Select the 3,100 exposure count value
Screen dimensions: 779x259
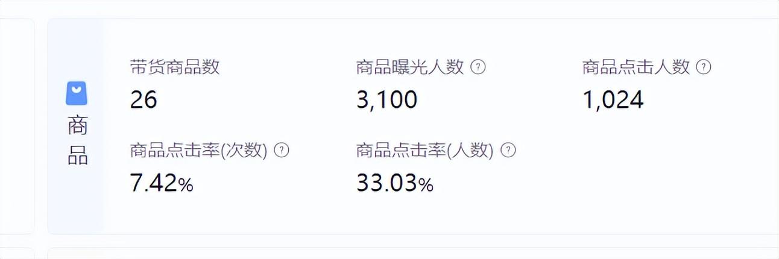[x=386, y=100]
